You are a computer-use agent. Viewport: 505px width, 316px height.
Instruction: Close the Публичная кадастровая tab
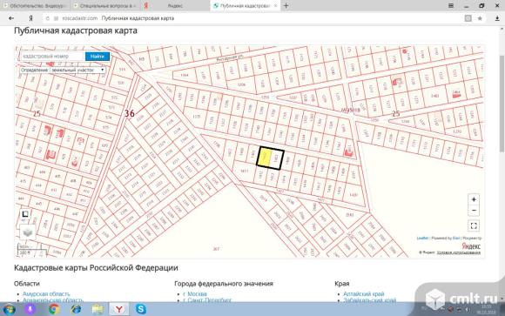click(275, 6)
